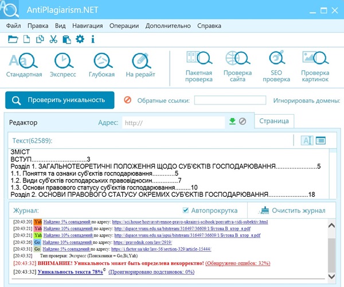Select Экспресс check mode
This screenshot has height=287, width=344.
(63, 65)
